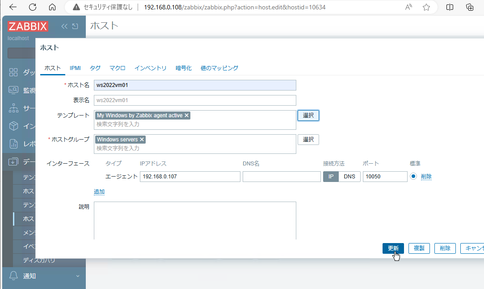Click the ZABBIX logo
This screenshot has width=484, height=289.
tap(28, 26)
